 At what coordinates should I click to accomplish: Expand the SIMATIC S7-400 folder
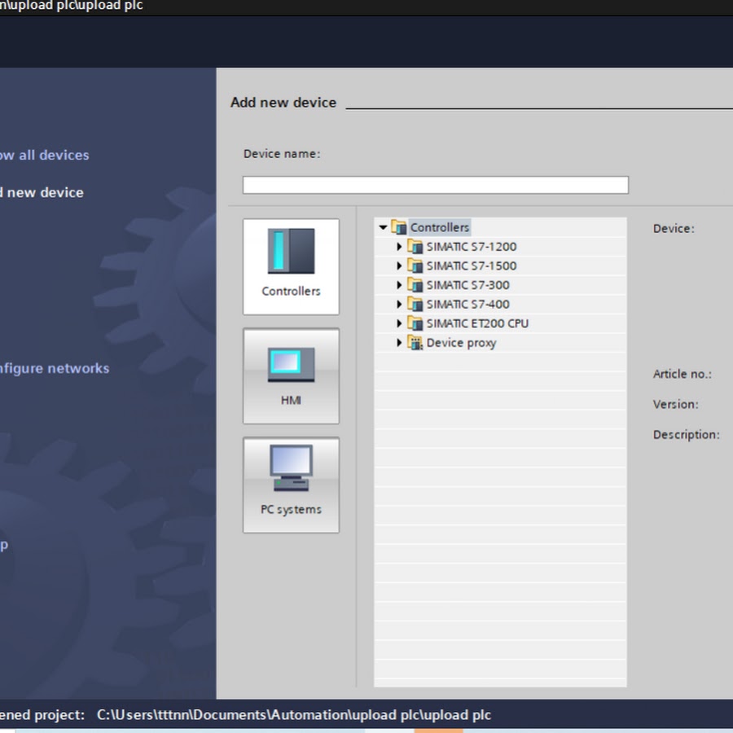[399, 304]
